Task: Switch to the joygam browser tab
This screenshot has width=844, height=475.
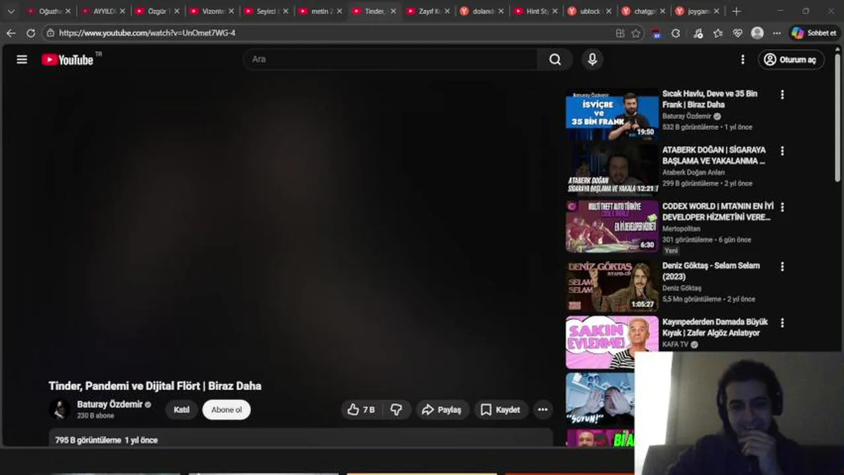Action: pos(698,11)
